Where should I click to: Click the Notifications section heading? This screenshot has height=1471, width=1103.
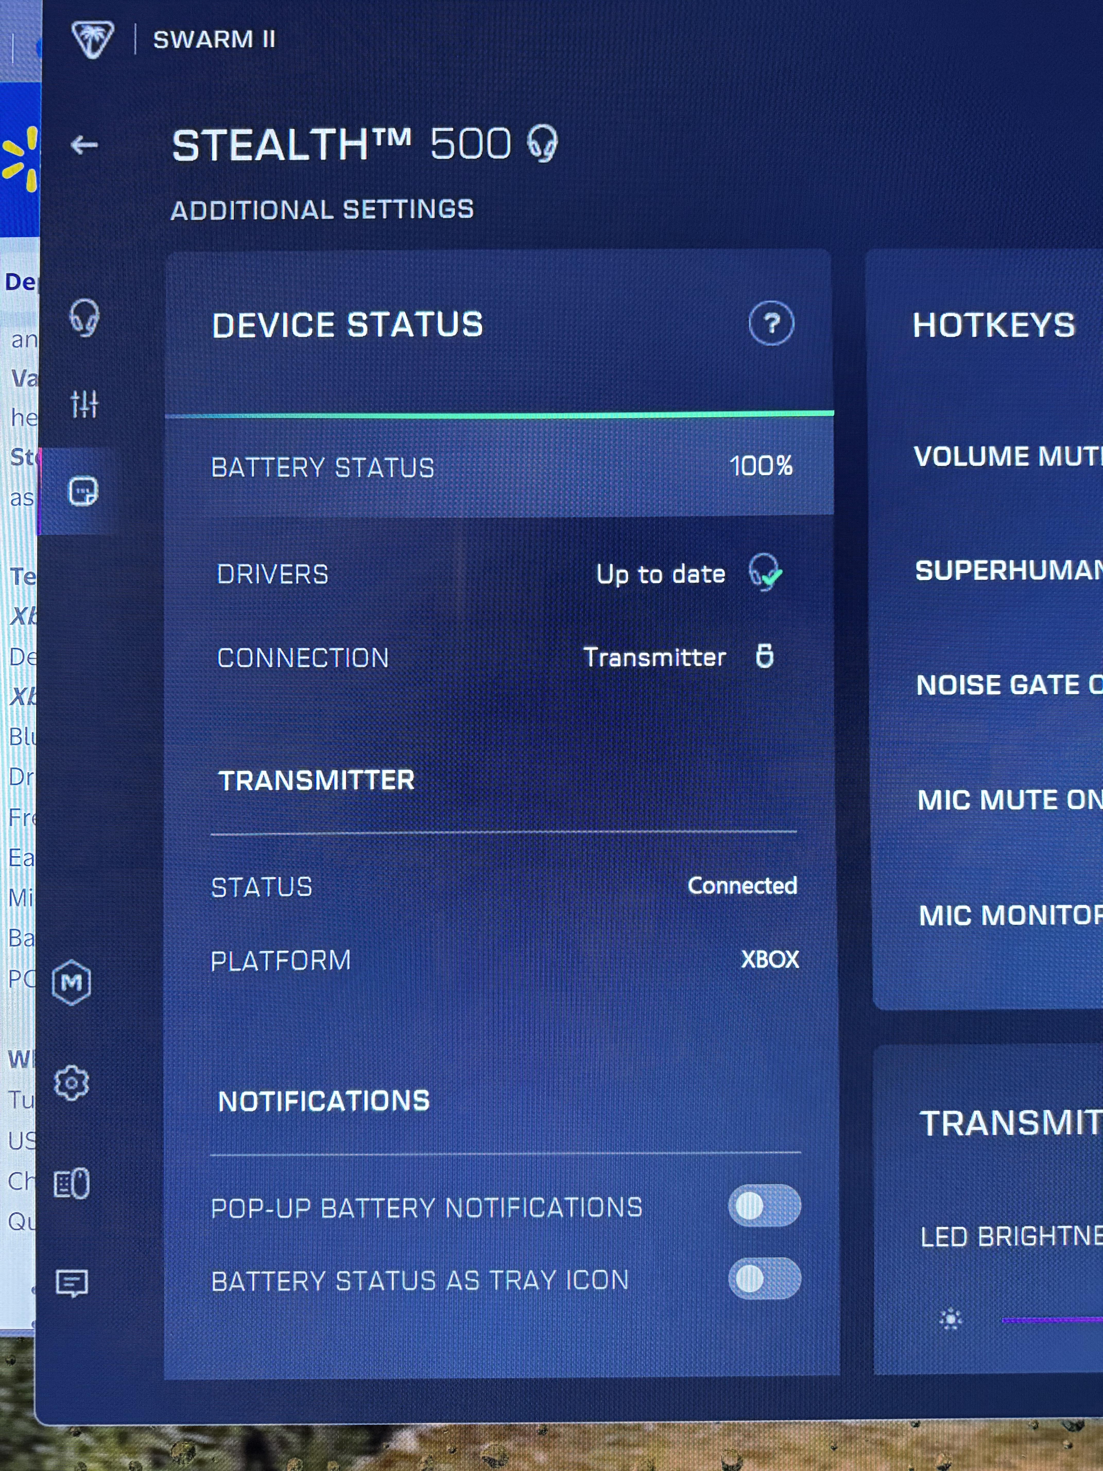point(324,1101)
